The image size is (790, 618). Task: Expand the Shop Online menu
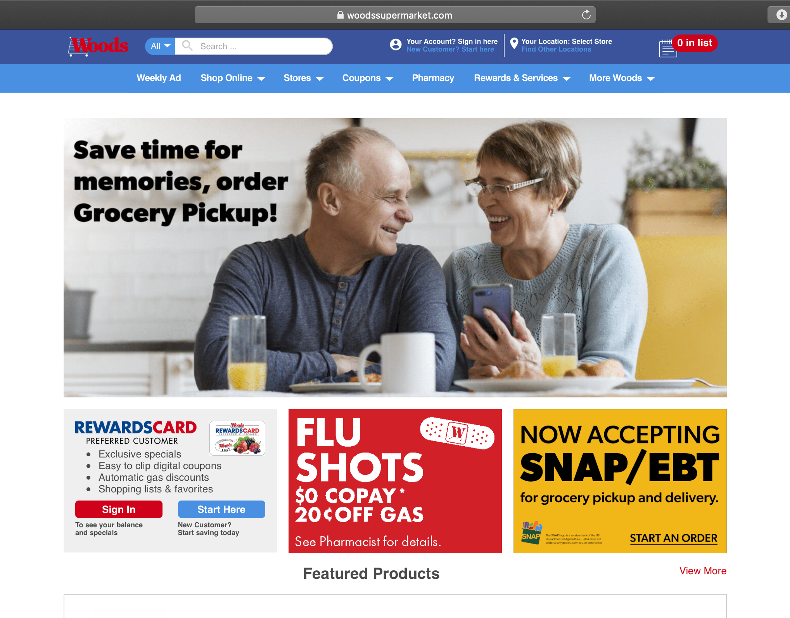(x=233, y=78)
